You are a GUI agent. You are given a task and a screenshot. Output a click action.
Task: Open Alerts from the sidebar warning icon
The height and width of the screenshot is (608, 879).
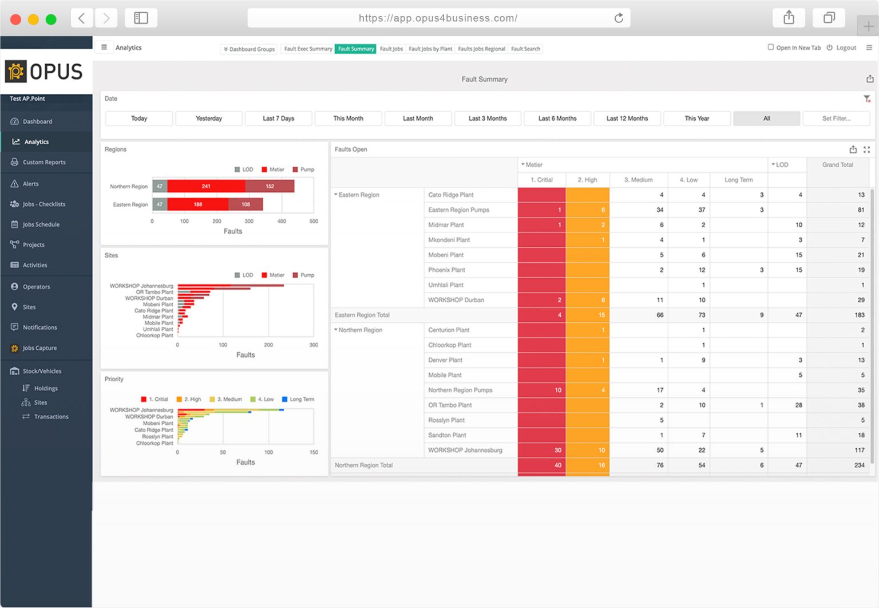[x=14, y=184]
